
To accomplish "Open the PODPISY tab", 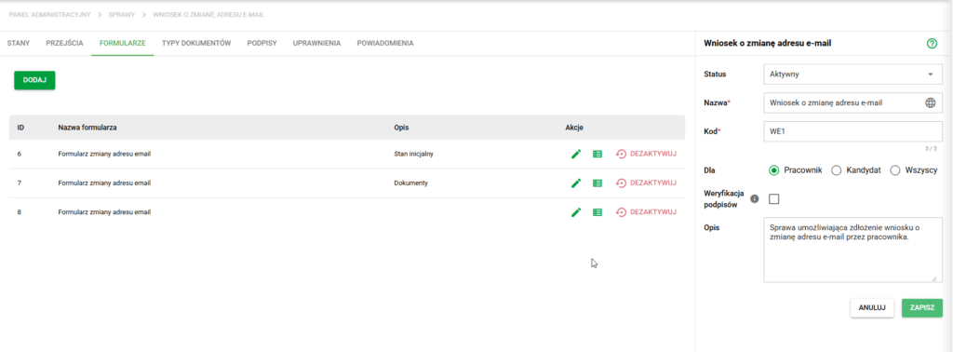I will click(262, 43).
